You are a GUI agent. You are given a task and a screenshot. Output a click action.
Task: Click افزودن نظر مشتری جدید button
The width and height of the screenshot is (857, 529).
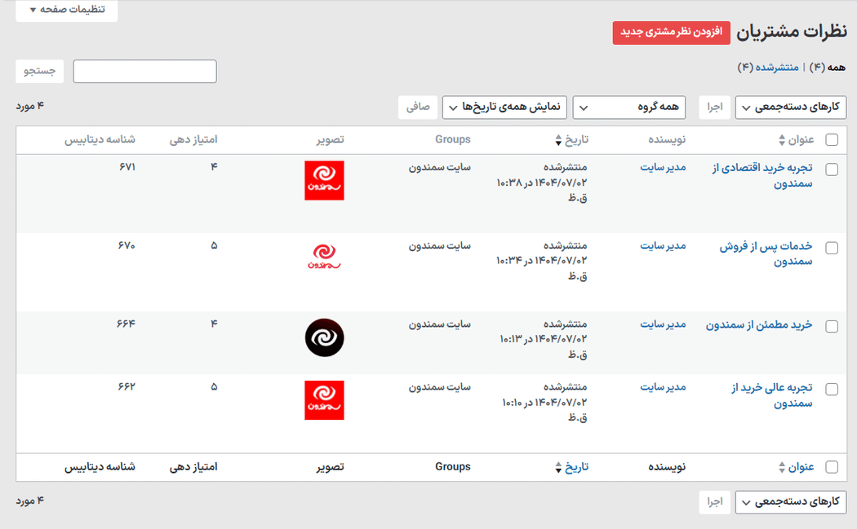click(671, 33)
